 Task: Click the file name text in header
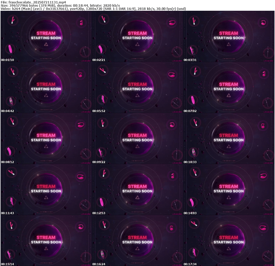[33, 2]
